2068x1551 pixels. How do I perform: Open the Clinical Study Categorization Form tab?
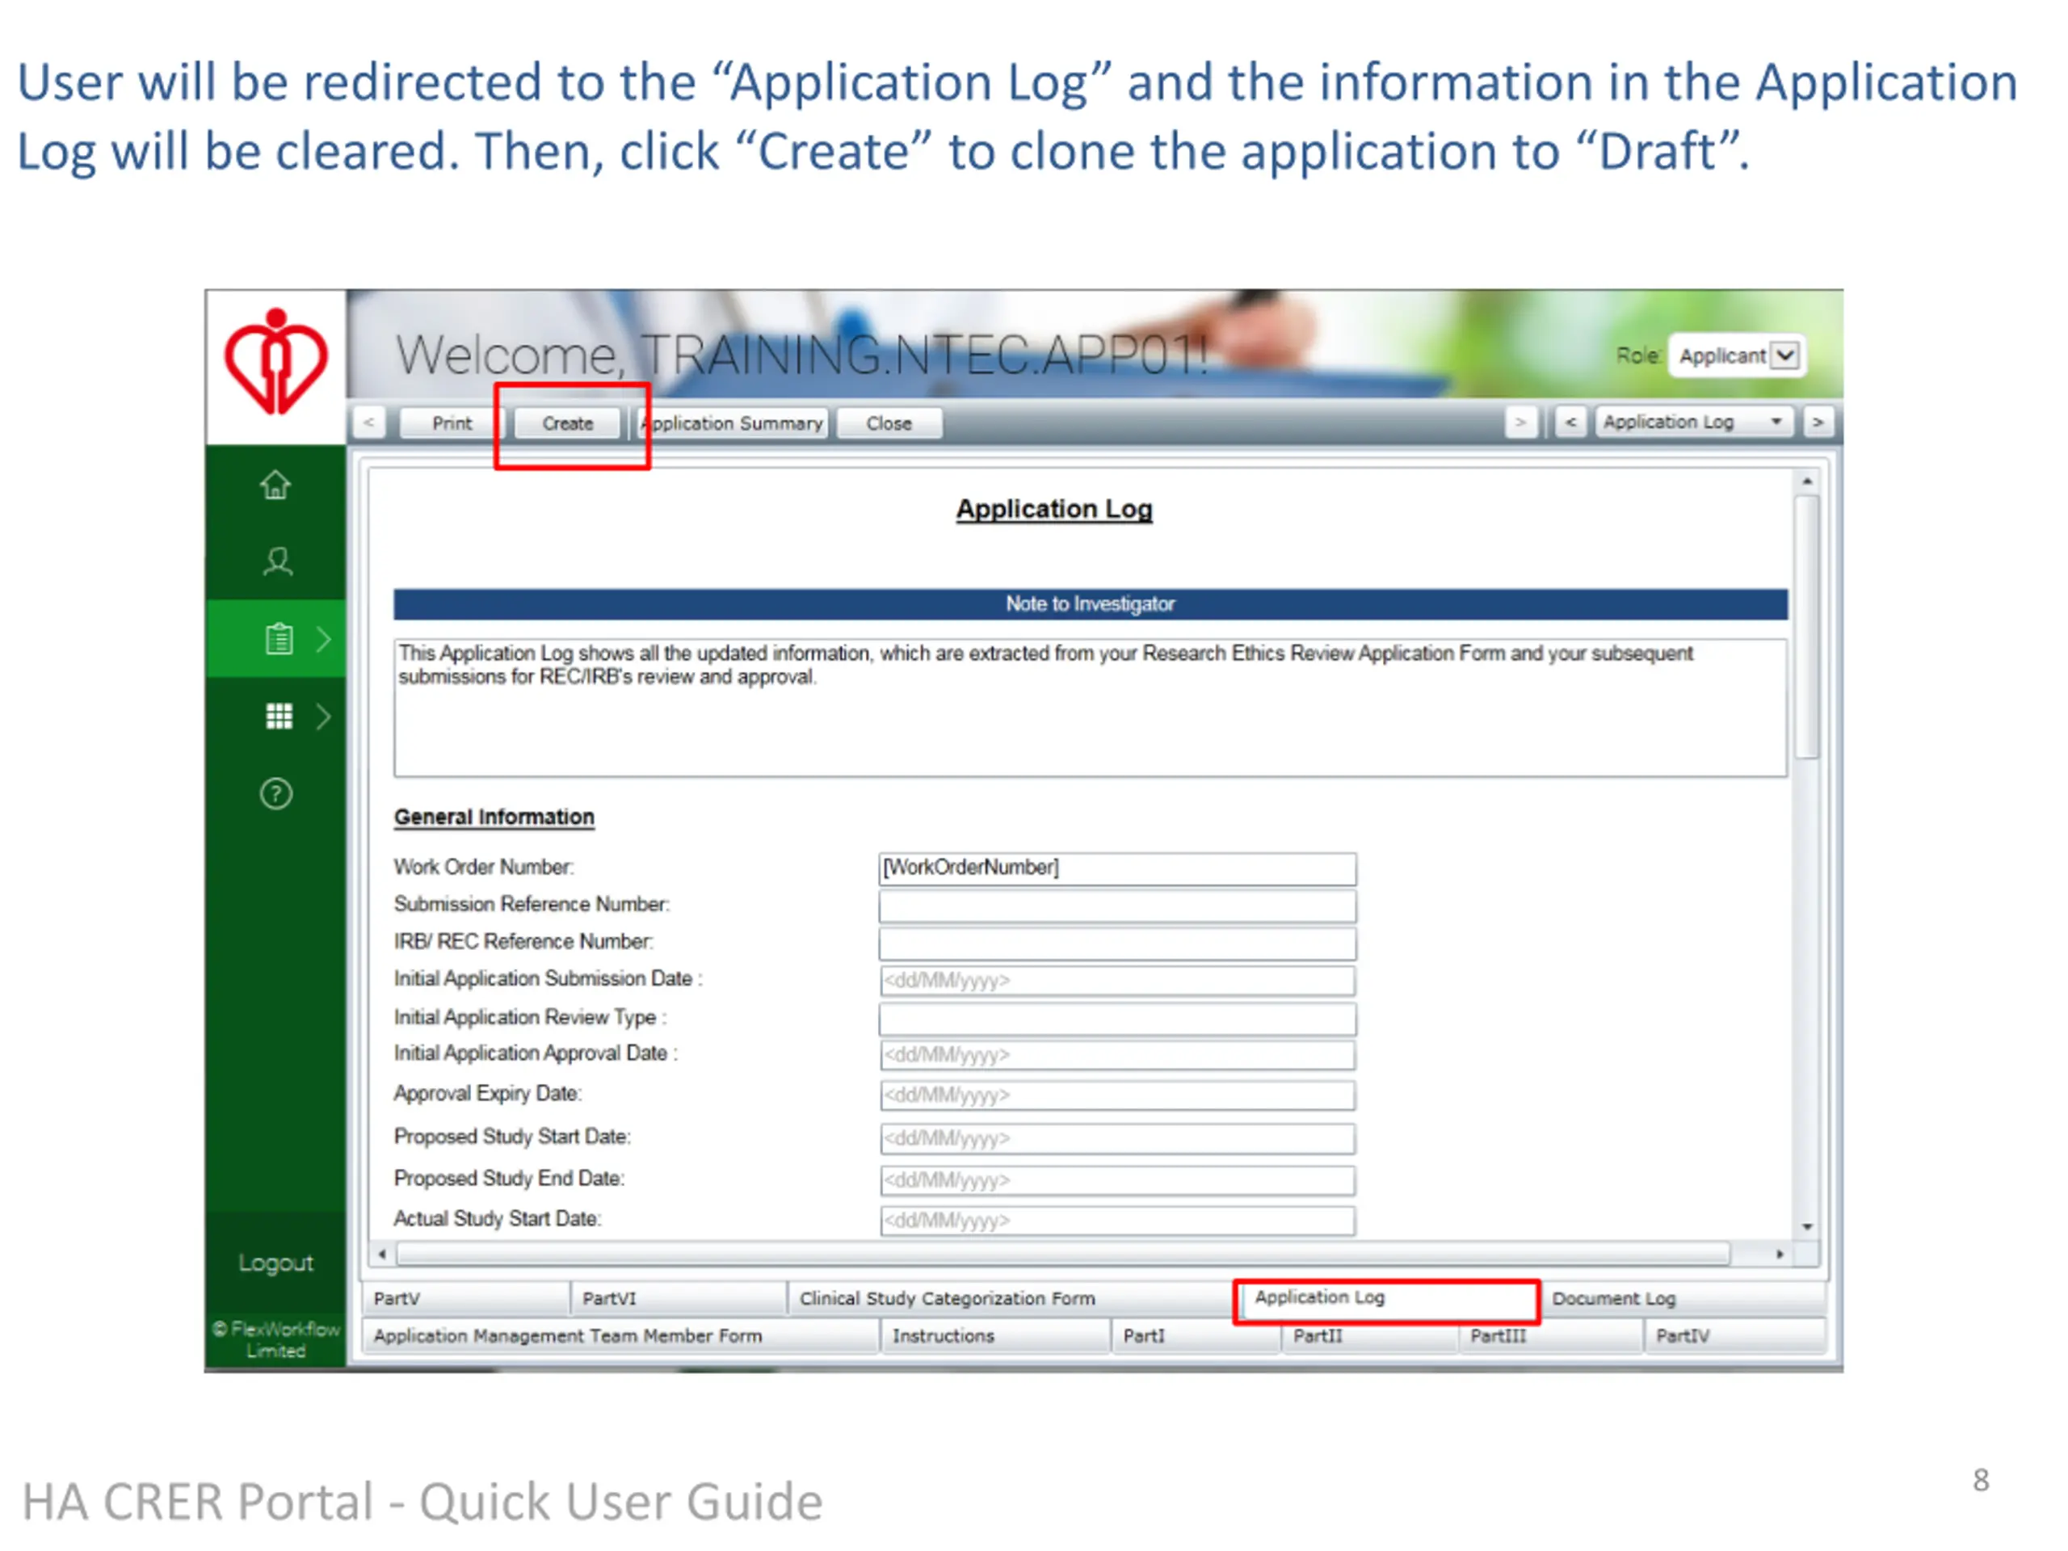947,1299
